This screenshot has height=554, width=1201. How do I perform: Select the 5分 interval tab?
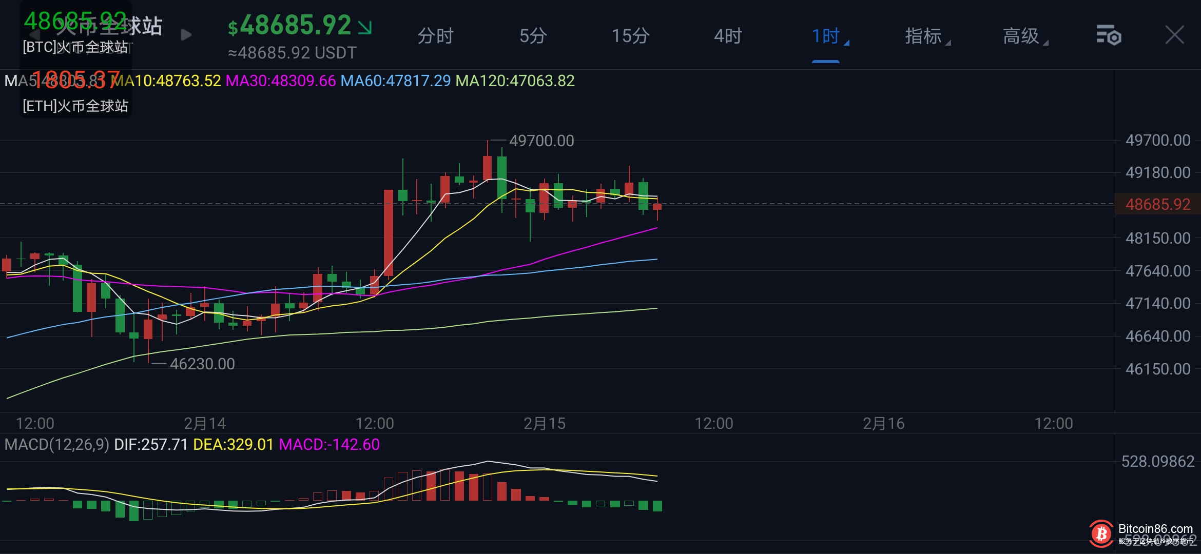[x=533, y=36]
